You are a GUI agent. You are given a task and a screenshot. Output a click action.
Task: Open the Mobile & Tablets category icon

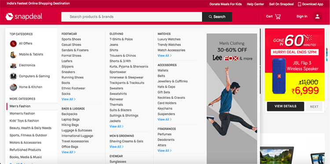[13, 54]
